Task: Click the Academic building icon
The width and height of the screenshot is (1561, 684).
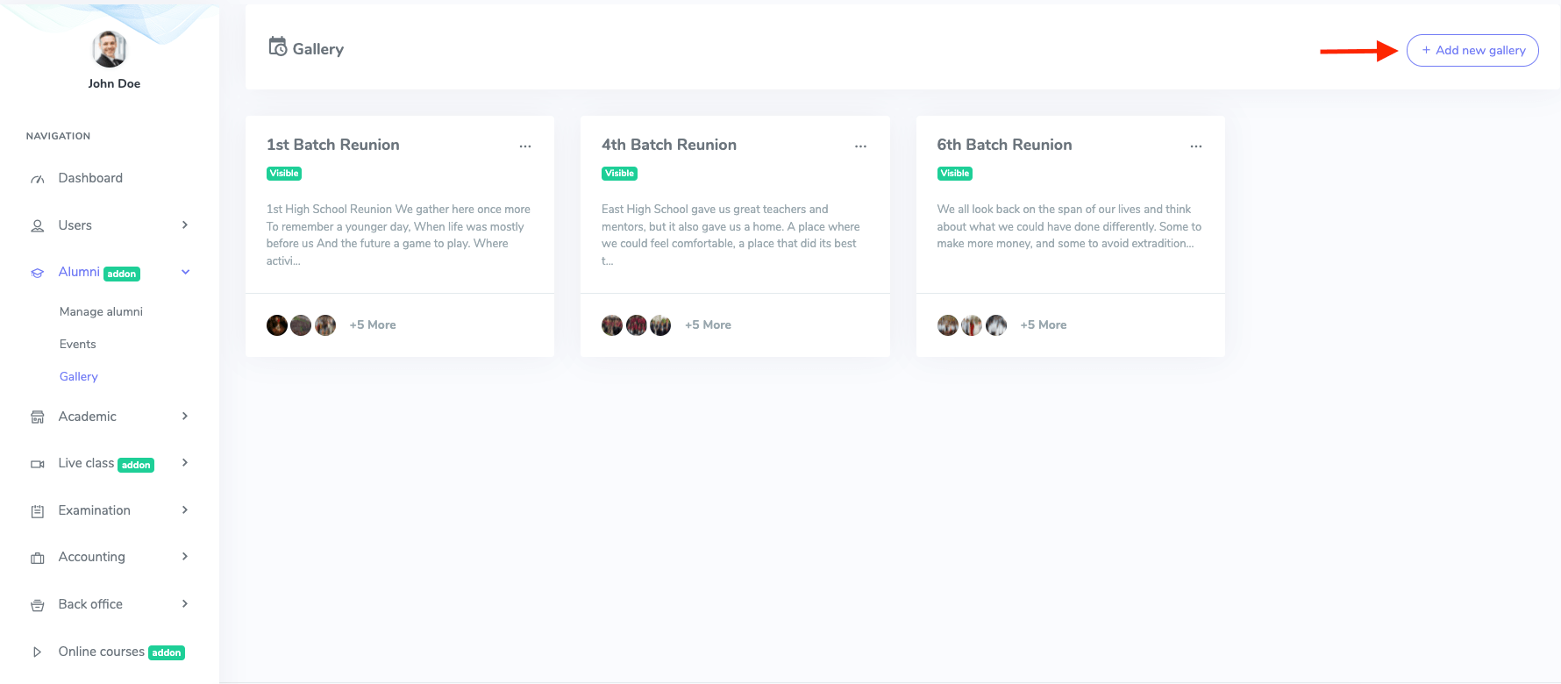Action: [38, 417]
